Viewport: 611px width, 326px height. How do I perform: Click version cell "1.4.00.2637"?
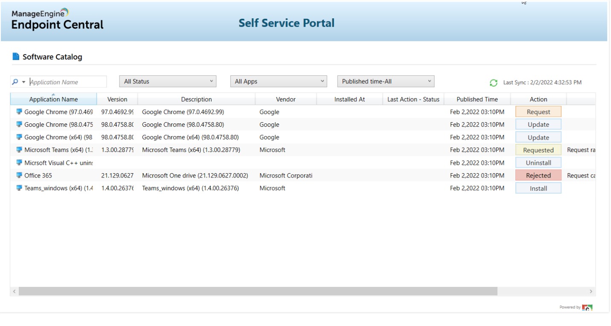pyautogui.click(x=117, y=188)
